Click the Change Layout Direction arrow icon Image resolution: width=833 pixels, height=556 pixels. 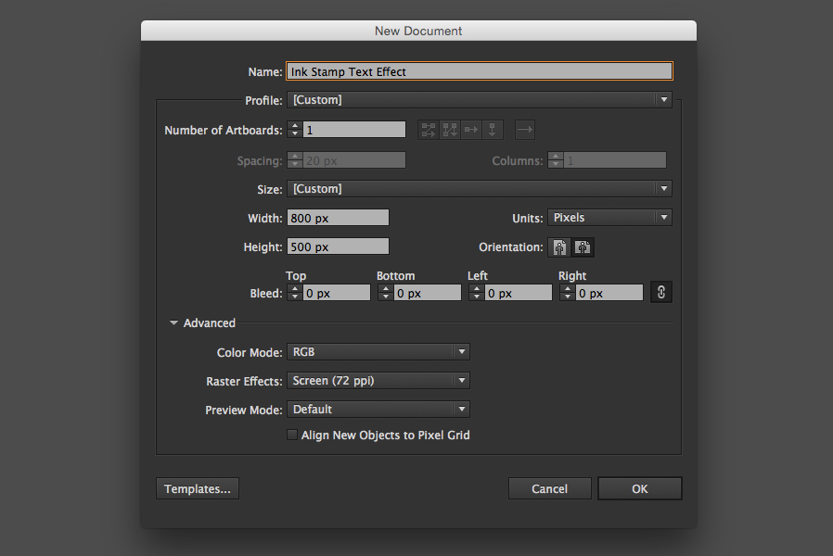tap(525, 129)
